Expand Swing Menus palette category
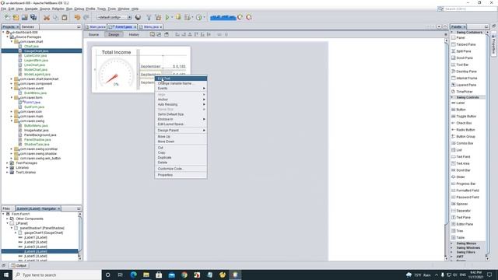The height and width of the screenshot is (280, 498). 452,243
